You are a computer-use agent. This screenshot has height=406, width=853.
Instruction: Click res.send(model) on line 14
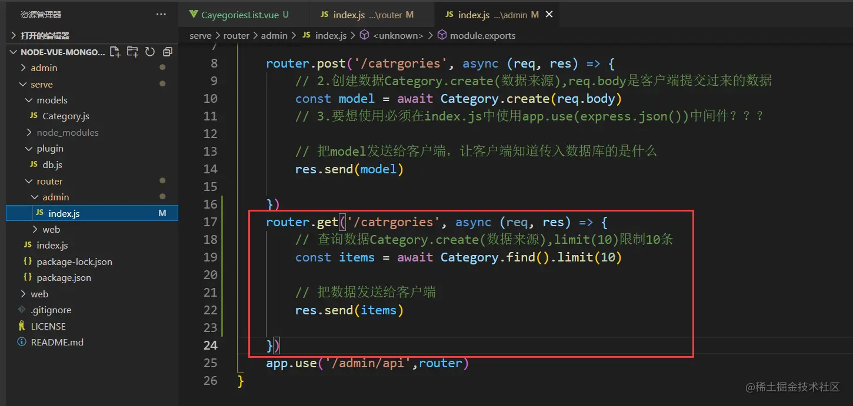(349, 169)
